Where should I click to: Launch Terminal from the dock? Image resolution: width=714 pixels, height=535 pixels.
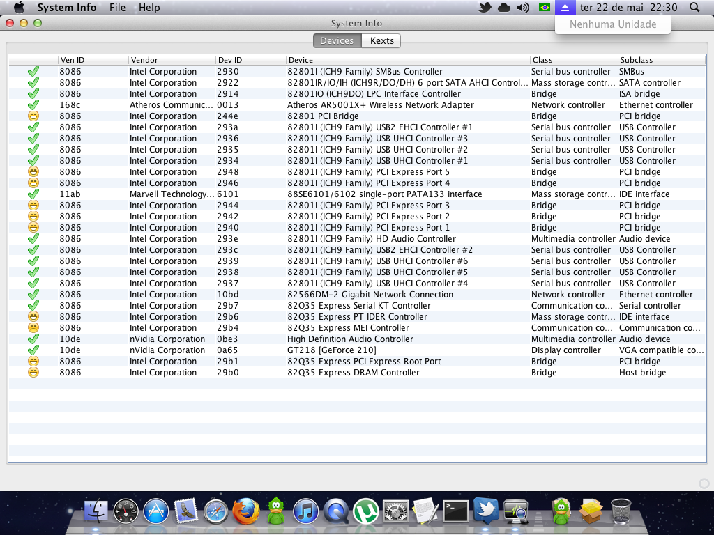coord(455,512)
